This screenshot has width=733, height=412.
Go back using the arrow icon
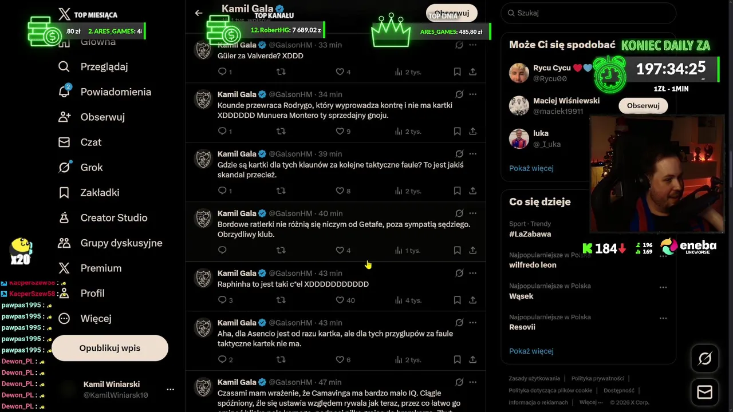tap(199, 13)
